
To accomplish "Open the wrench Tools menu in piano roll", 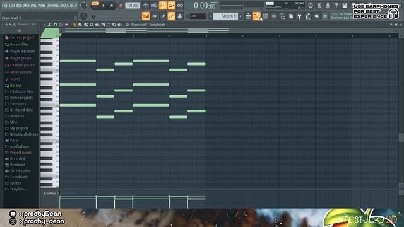I will pos(49,25).
